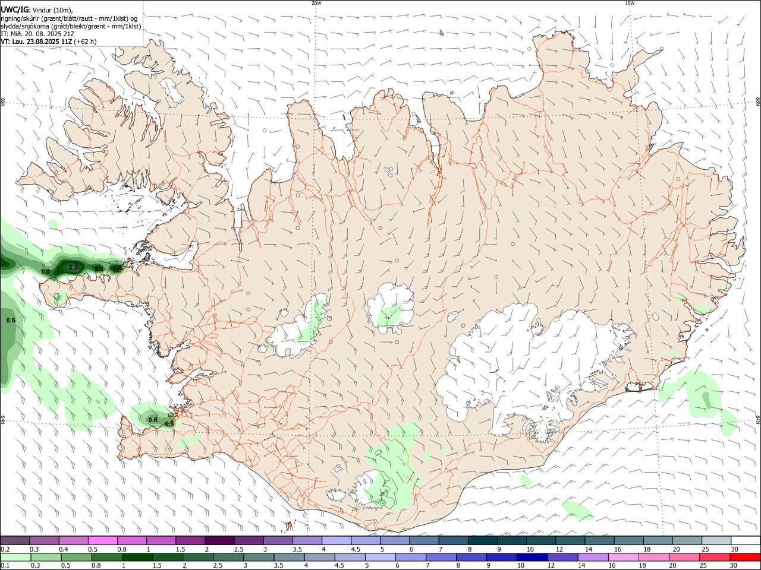Click the '18' label under the upper legend row
Image resolution: width=761 pixels, height=570 pixels.
647,549
